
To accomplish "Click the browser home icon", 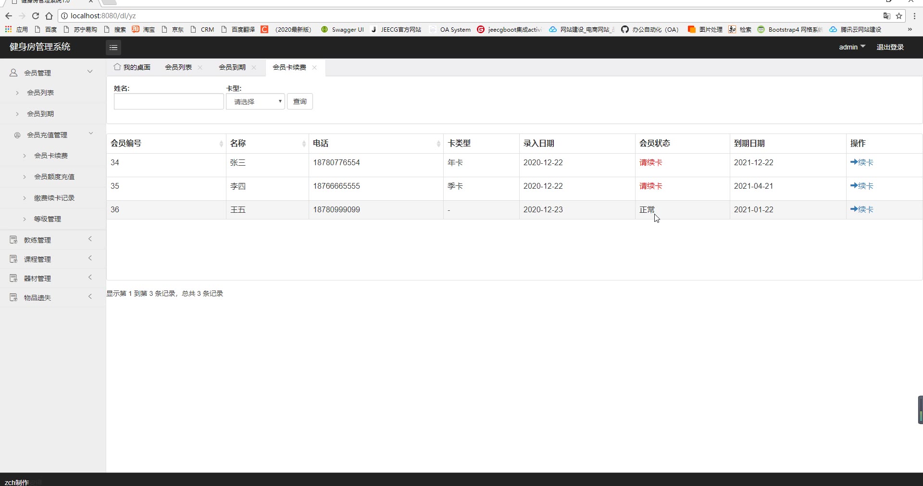I will click(49, 16).
